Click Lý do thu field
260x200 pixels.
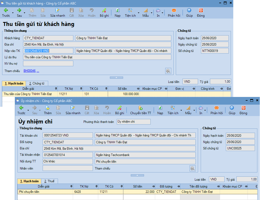point(97,57)
